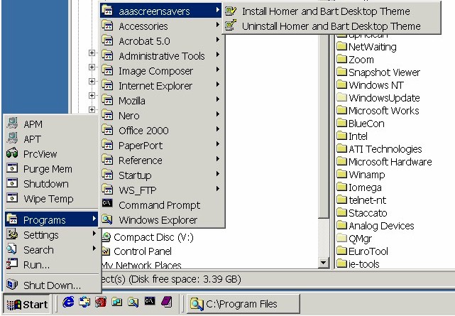The height and width of the screenshot is (316, 455).
Task: Open Windows Explorer from the Programs menu
Action: pos(161,220)
